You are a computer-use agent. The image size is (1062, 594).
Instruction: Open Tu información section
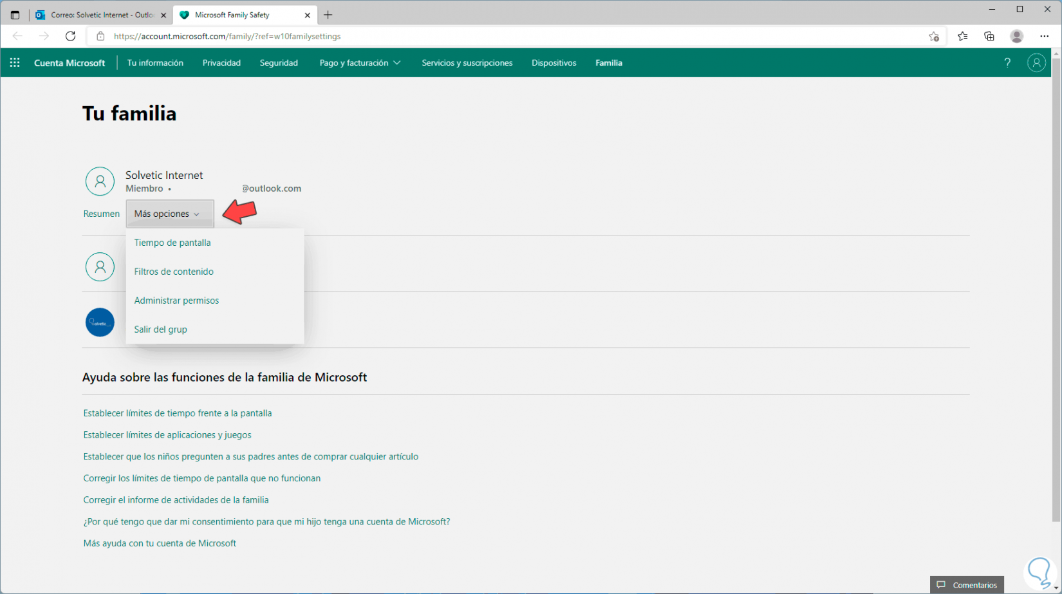click(x=155, y=62)
